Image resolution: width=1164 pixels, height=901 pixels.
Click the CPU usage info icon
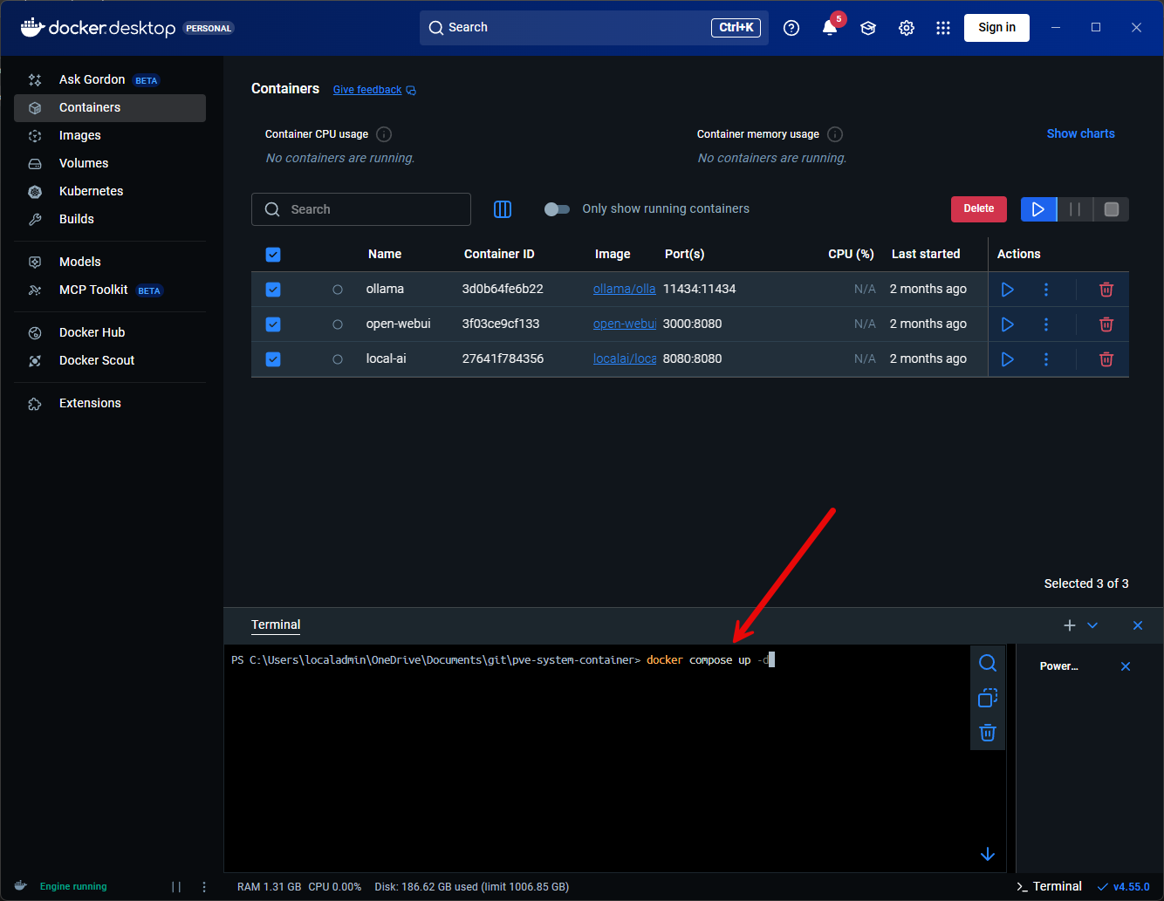[384, 134]
